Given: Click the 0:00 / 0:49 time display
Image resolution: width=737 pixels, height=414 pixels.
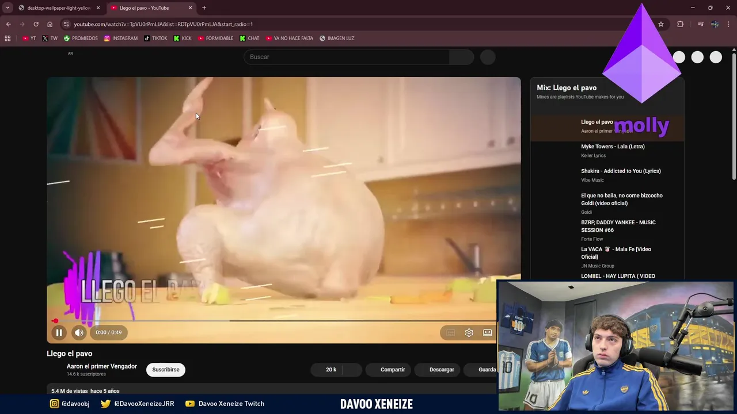Looking at the screenshot, I should (x=108, y=332).
